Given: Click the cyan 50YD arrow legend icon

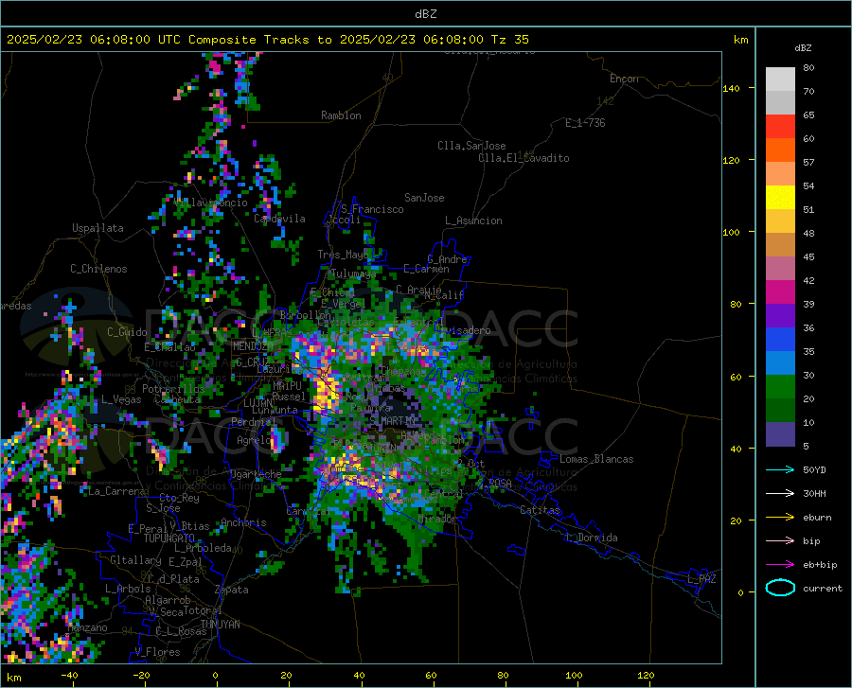Looking at the screenshot, I should tap(780, 469).
